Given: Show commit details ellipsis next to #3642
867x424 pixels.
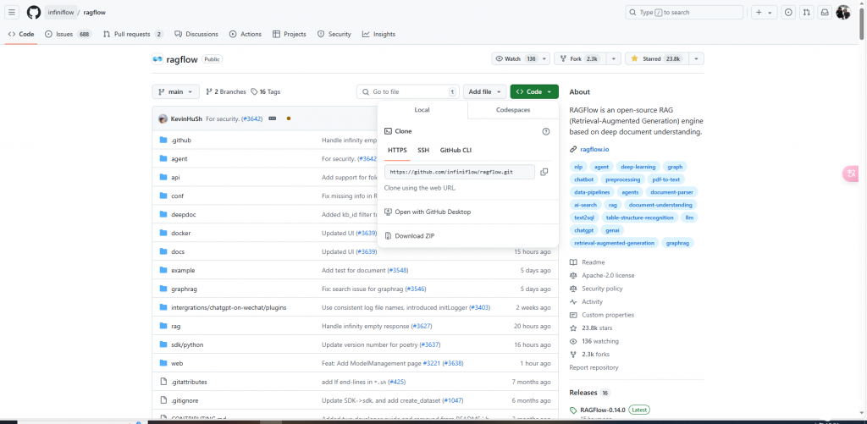Looking at the screenshot, I should [272, 118].
